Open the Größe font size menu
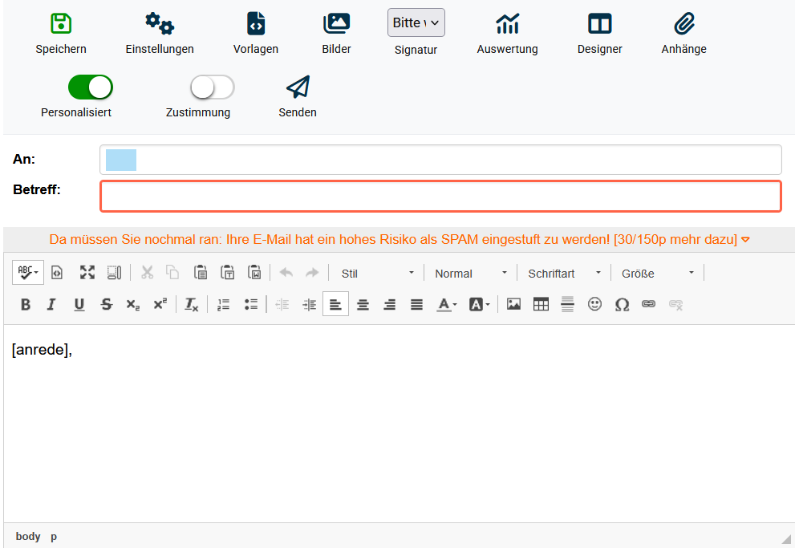795x548 pixels. 658,274
